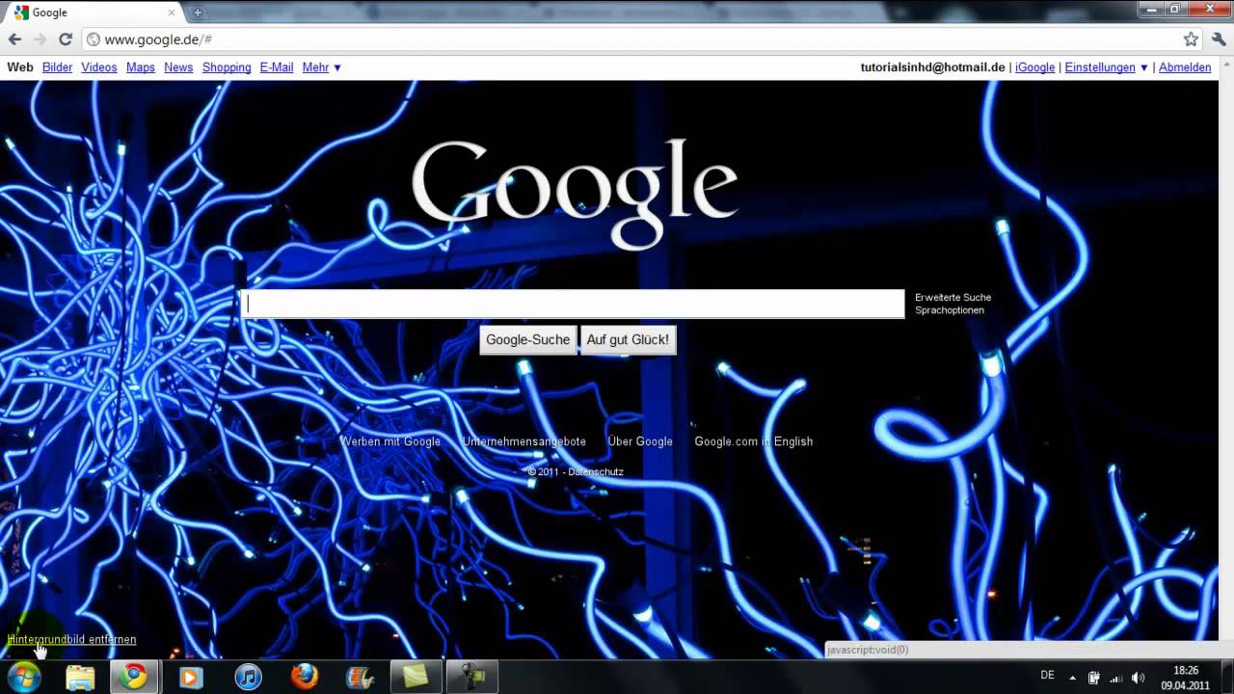Open the Datenschutz privacy link

tap(596, 472)
